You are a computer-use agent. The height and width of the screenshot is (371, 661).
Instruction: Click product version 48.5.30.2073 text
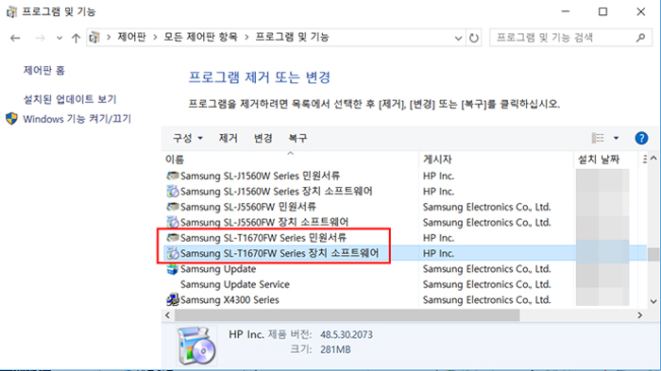[x=347, y=335]
